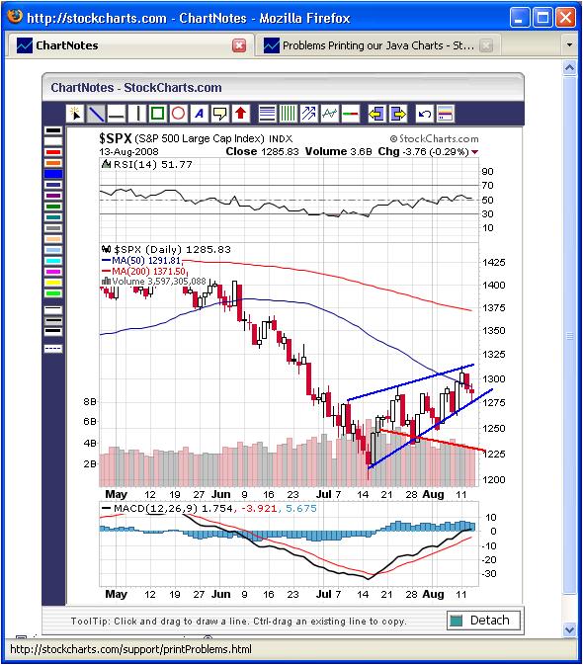Screen dimensions: 583x665
Task: Pick the magenta color swatch
Action: pos(53,272)
